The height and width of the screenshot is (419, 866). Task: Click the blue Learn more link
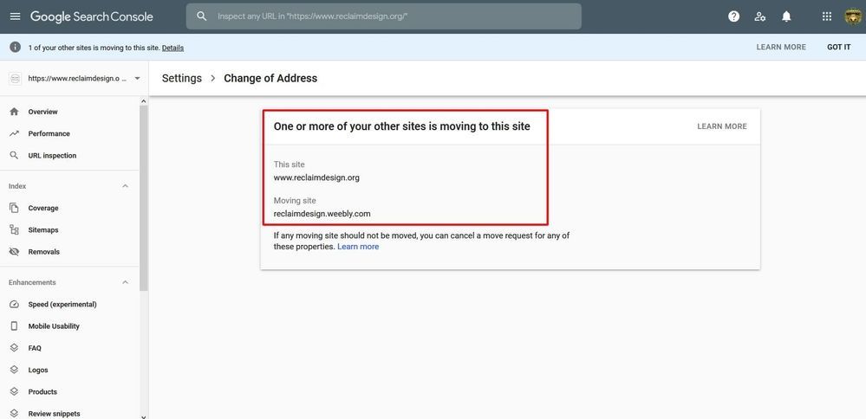click(358, 247)
